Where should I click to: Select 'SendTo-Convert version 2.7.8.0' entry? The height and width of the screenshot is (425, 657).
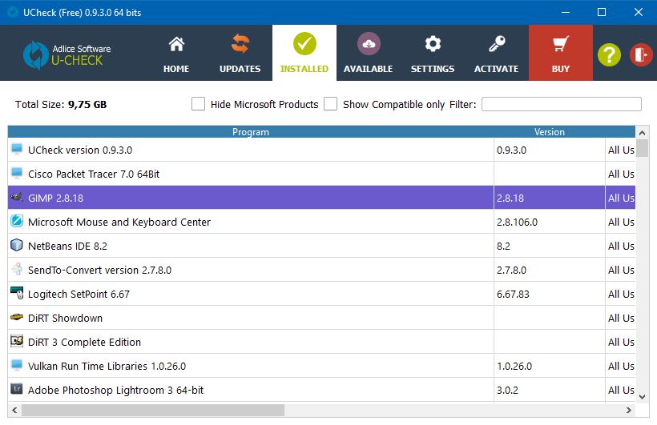pyautogui.click(x=99, y=270)
